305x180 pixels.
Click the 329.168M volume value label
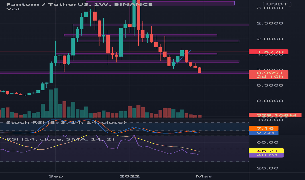tap(275, 115)
